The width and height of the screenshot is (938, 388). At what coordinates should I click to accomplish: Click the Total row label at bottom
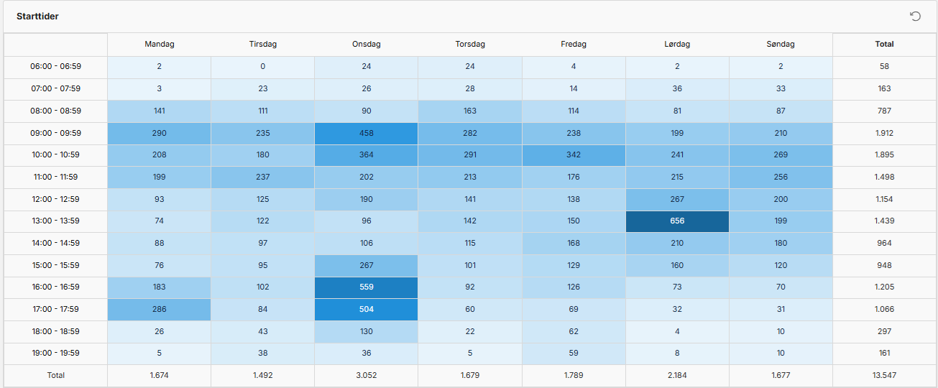55,376
